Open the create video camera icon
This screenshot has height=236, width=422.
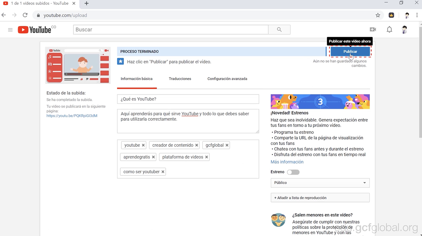point(373,30)
